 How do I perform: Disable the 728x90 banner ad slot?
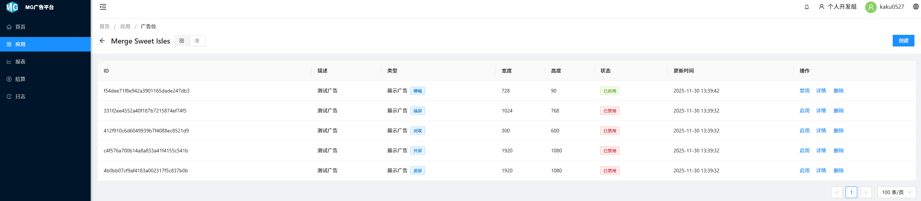coord(804,91)
